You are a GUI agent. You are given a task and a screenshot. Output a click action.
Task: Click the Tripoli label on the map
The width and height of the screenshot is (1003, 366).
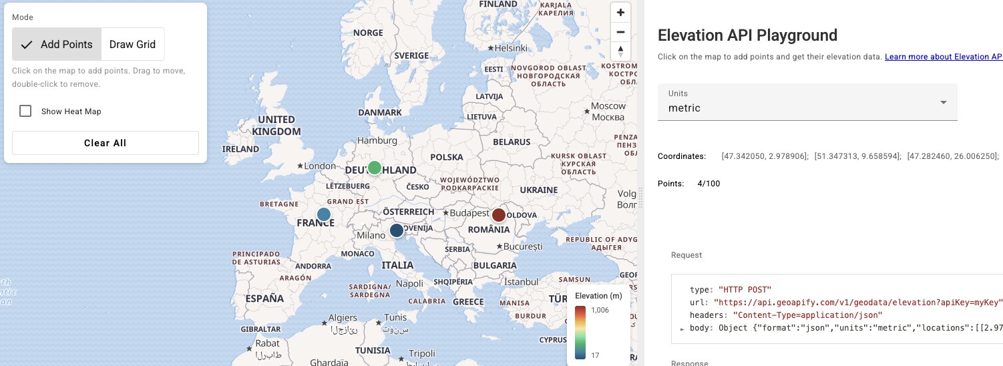point(422,353)
